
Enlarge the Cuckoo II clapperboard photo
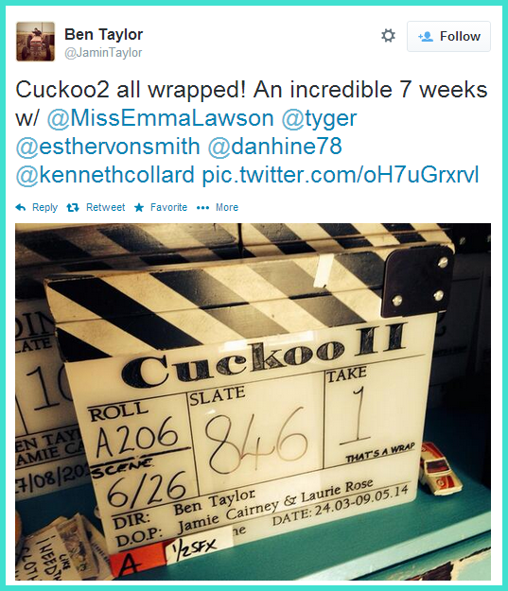(x=254, y=402)
